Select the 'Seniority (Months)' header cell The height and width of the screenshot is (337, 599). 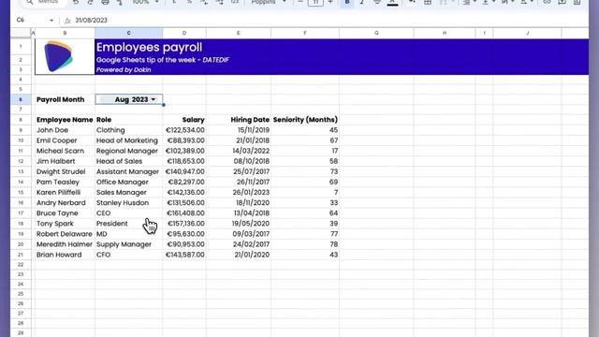(305, 120)
